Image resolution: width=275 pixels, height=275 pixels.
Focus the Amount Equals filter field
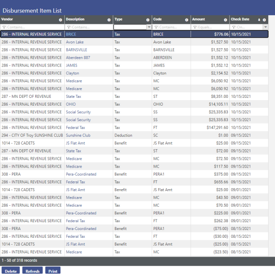(x=212, y=27)
